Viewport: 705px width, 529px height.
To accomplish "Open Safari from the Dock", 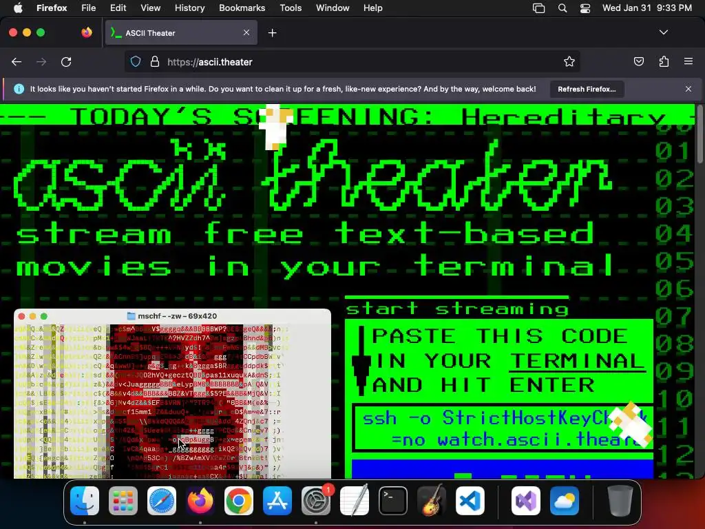I will click(162, 501).
